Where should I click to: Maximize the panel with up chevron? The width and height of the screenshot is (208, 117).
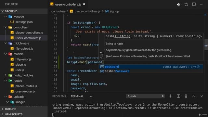pyautogui.click(x=194, y=96)
